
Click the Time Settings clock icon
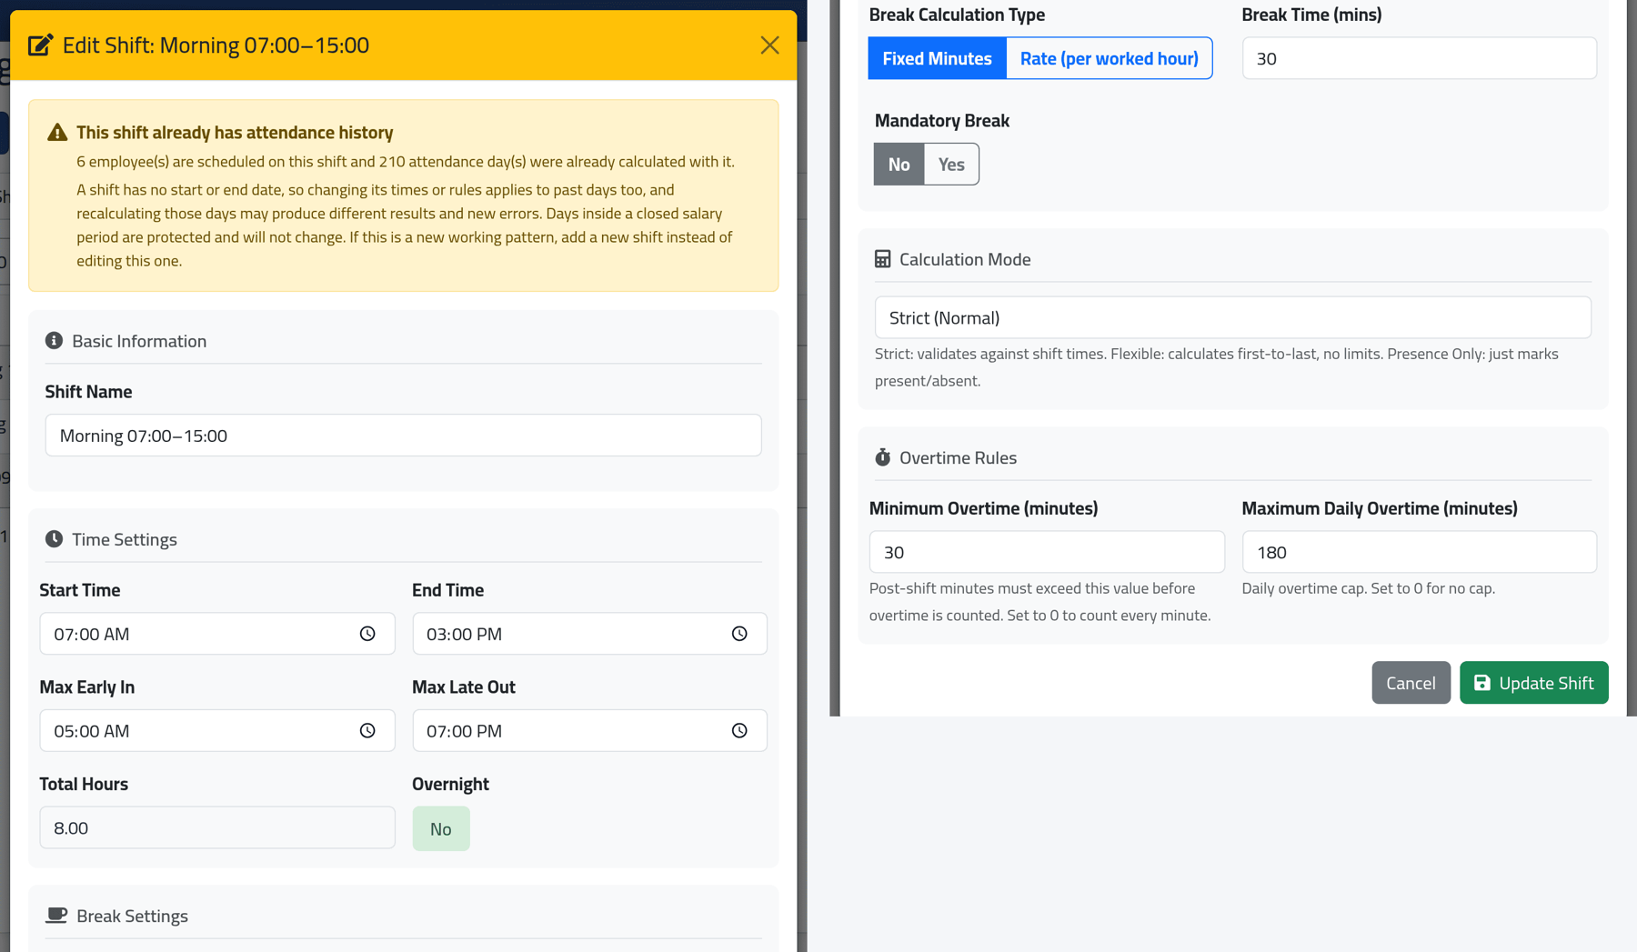point(55,539)
